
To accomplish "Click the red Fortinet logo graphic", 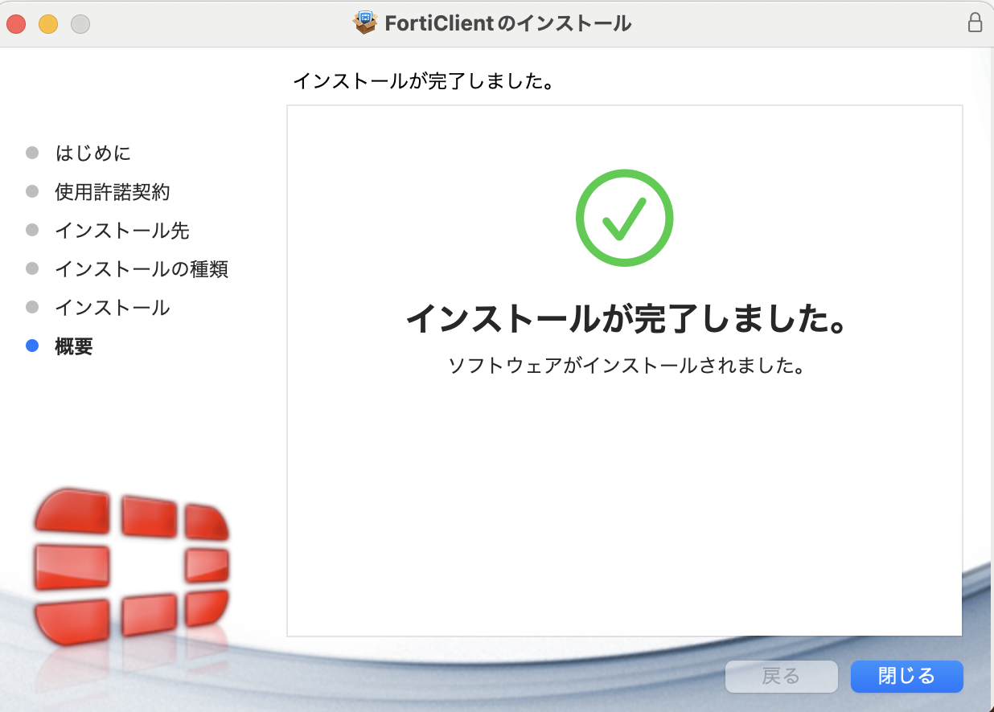I will 132,567.
